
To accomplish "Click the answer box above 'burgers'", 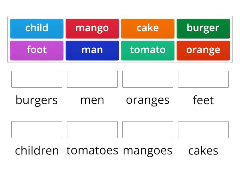I will pyautogui.click(x=37, y=79).
